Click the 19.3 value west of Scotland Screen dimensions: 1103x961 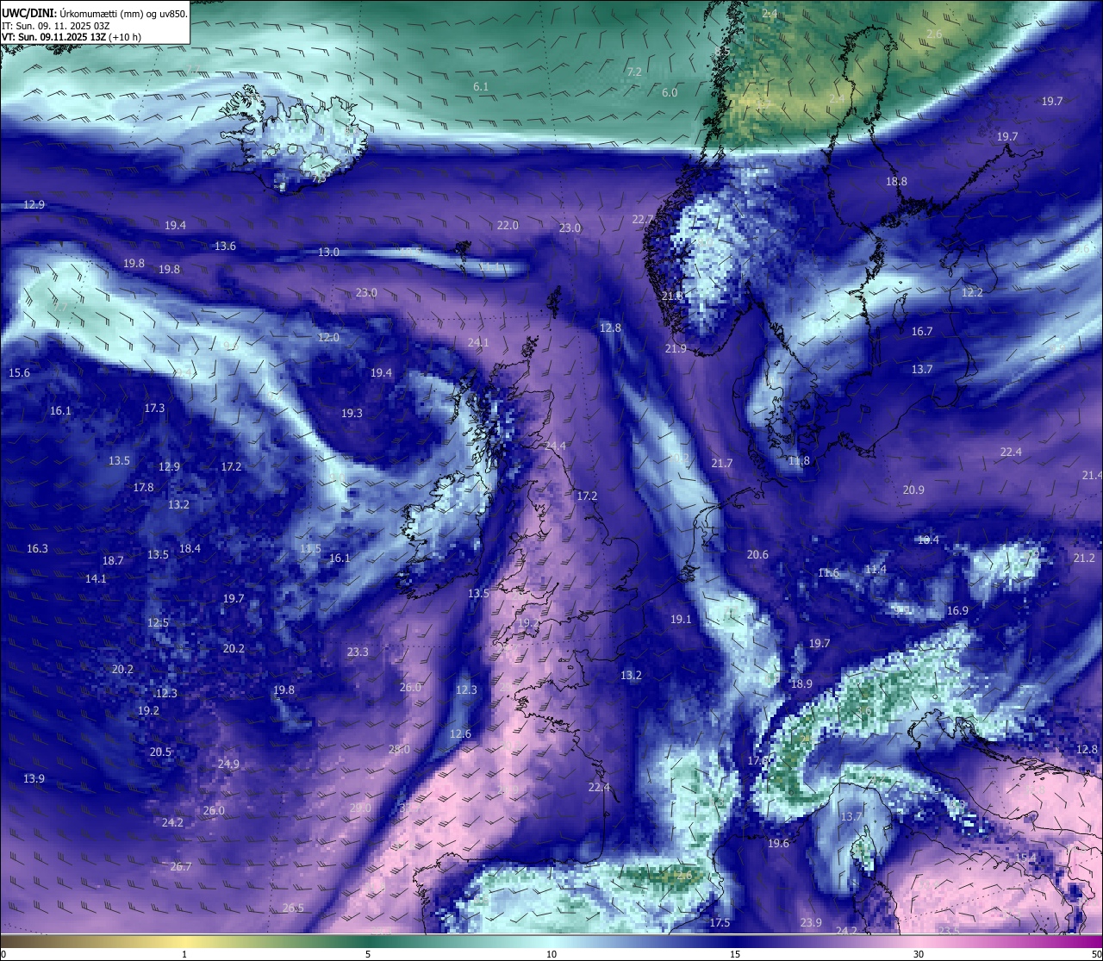coord(352,414)
